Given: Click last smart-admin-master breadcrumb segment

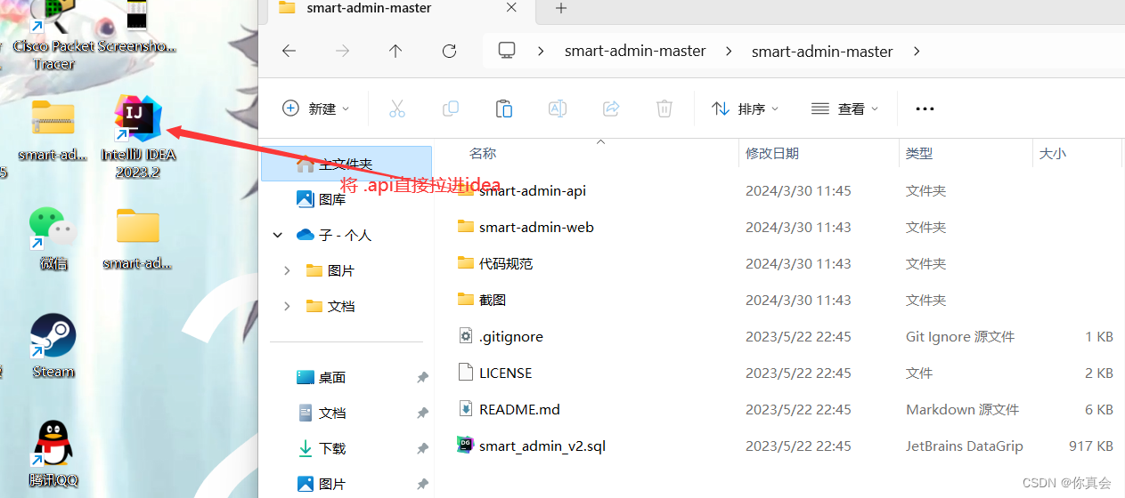Looking at the screenshot, I should pos(822,51).
